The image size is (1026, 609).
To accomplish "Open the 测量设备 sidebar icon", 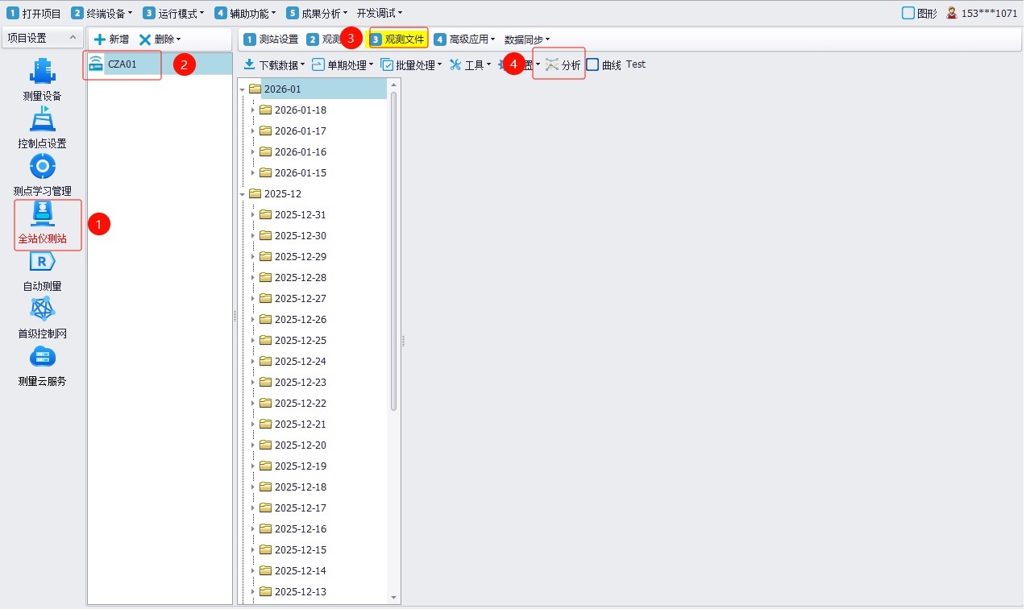I will [x=42, y=72].
